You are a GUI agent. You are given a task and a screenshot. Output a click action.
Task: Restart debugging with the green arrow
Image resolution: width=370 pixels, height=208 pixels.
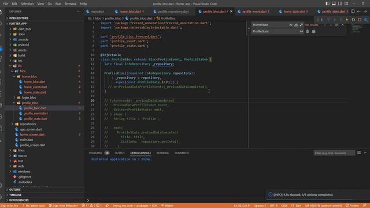(x=353, y=20)
